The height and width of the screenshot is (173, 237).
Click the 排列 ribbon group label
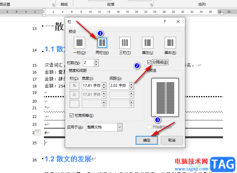202,4
